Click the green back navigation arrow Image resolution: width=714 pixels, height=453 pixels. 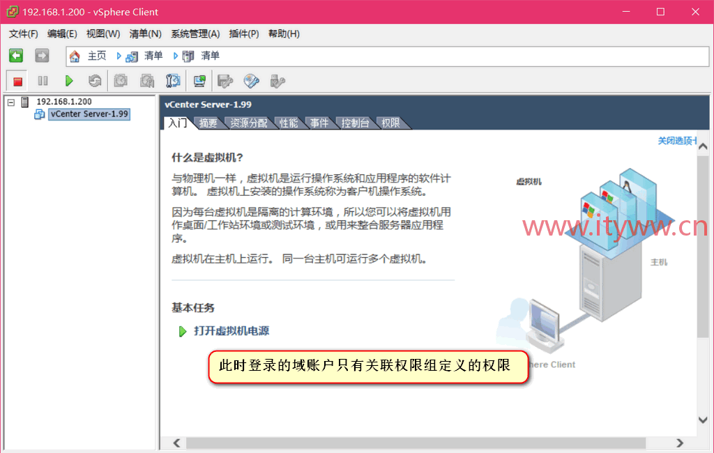pyautogui.click(x=16, y=56)
